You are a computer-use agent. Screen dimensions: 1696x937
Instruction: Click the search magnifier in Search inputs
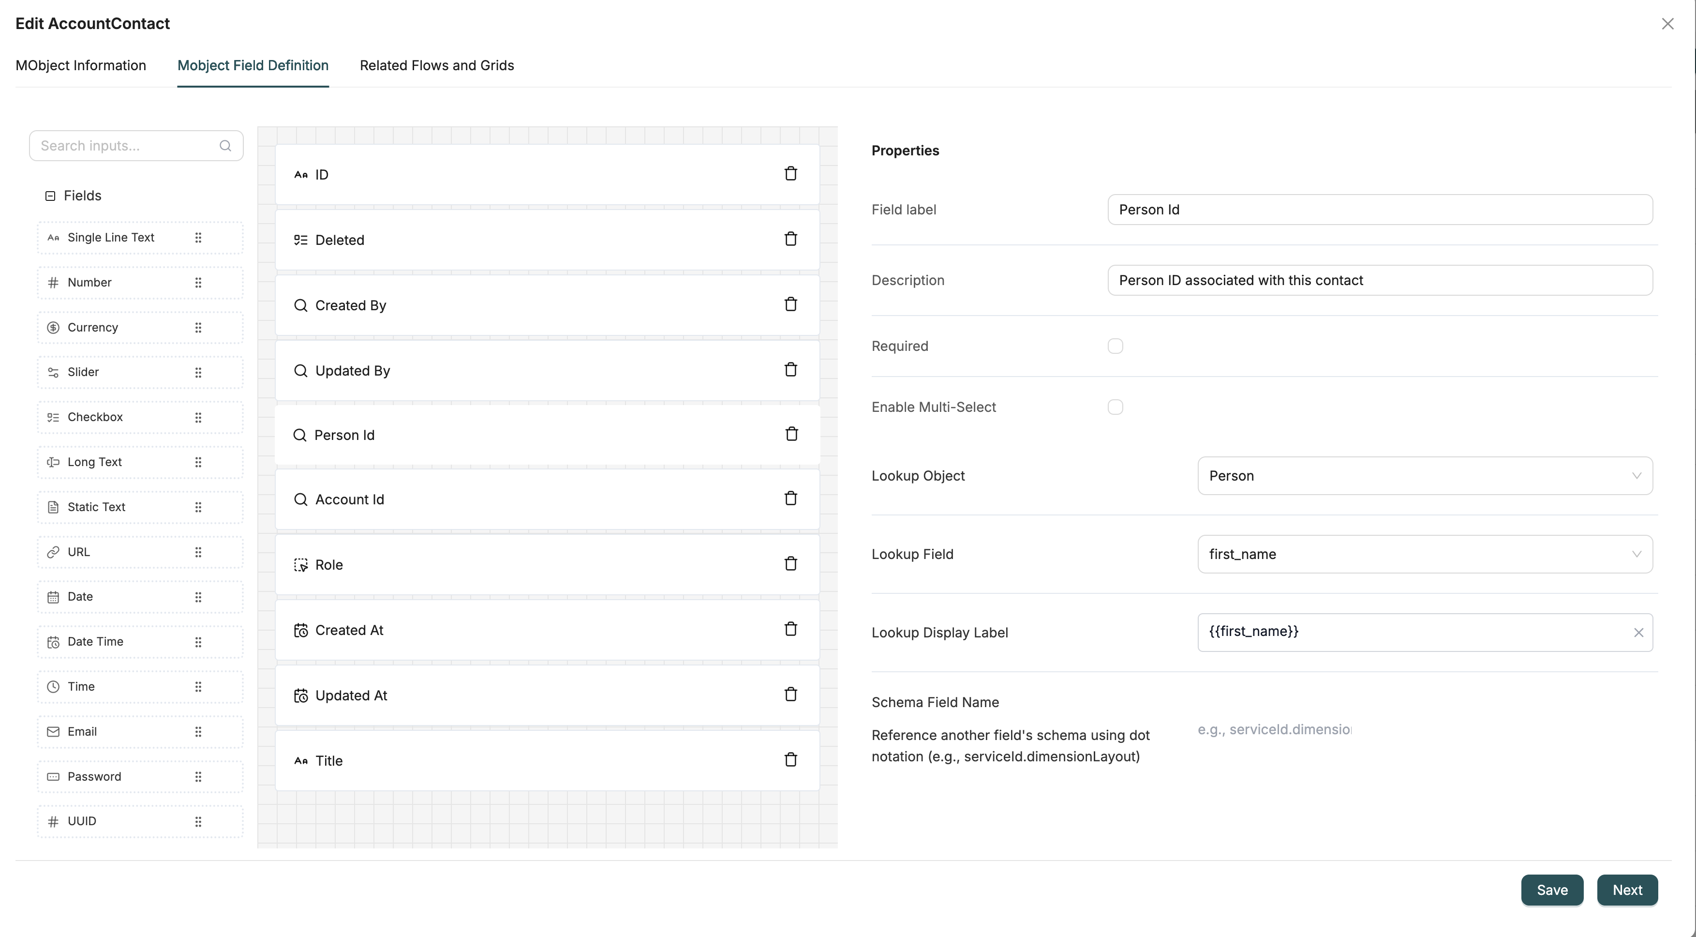pyautogui.click(x=225, y=146)
